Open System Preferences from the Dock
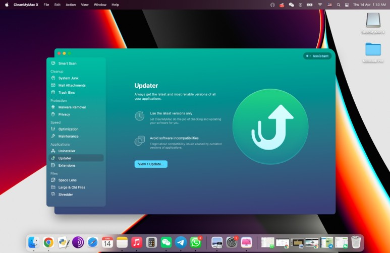 [x=232, y=242]
